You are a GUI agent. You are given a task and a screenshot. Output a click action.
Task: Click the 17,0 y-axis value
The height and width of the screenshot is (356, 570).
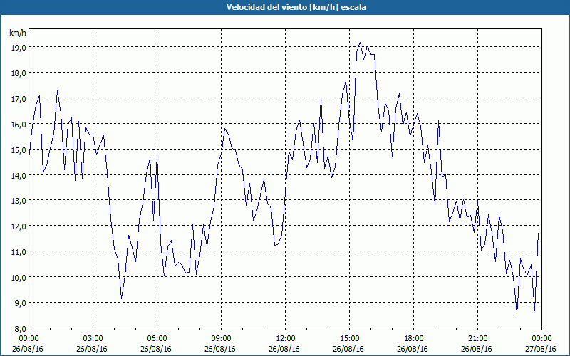(x=18, y=98)
